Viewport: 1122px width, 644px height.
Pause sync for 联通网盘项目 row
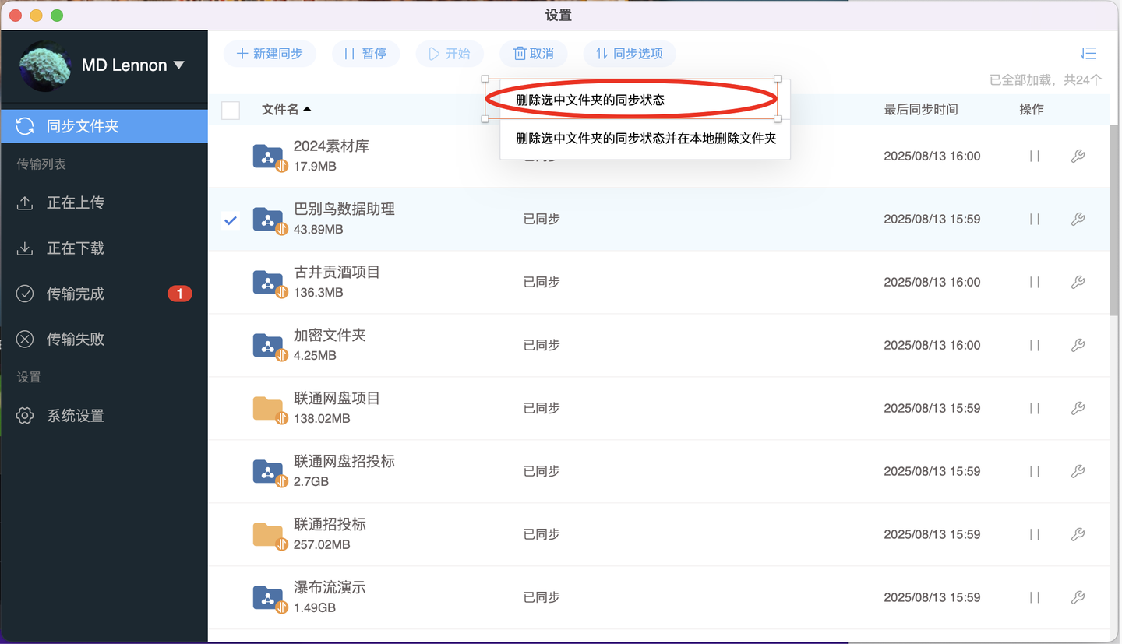click(1035, 408)
